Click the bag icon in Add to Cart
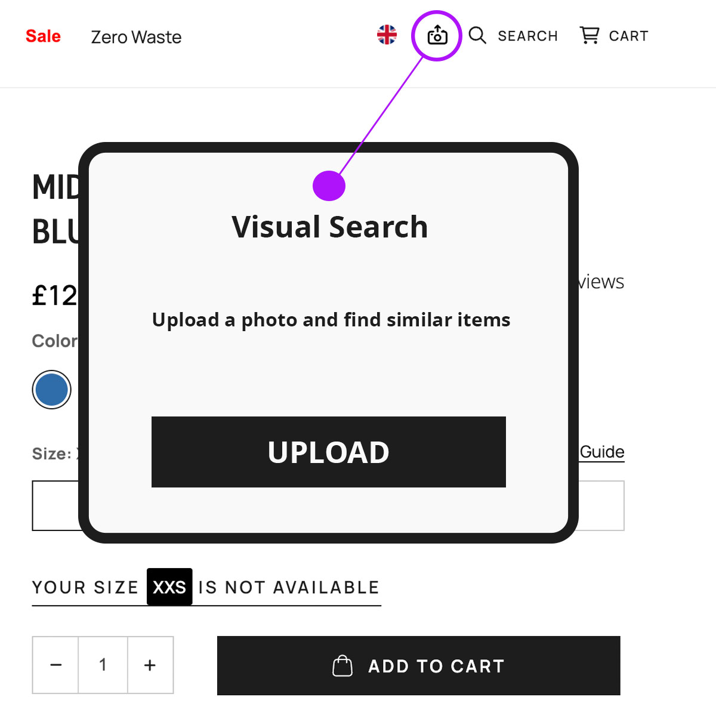 [x=342, y=666]
